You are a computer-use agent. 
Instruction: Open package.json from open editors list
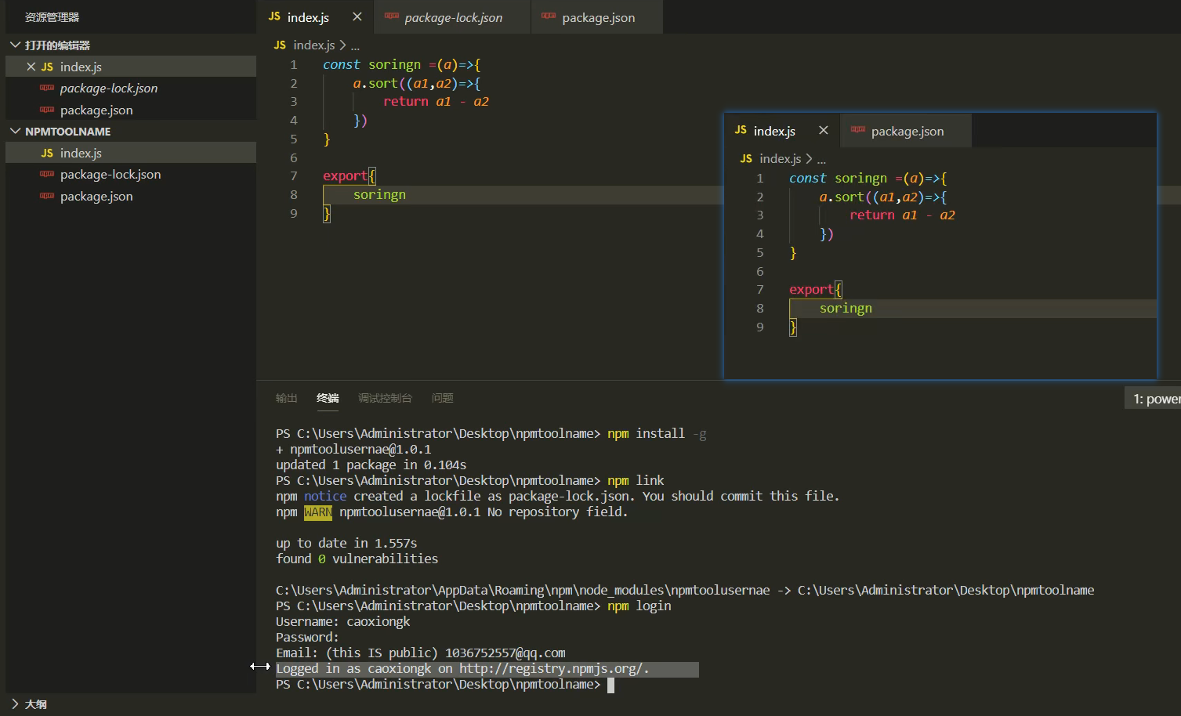tap(131, 110)
